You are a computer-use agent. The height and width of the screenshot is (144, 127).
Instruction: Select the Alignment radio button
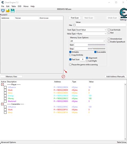pos(87,58)
